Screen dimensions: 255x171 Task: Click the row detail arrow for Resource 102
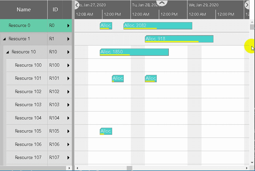click(x=68, y=92)
